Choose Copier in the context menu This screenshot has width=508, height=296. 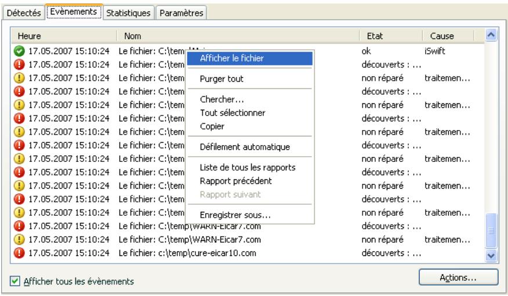[x=250, y=126]
